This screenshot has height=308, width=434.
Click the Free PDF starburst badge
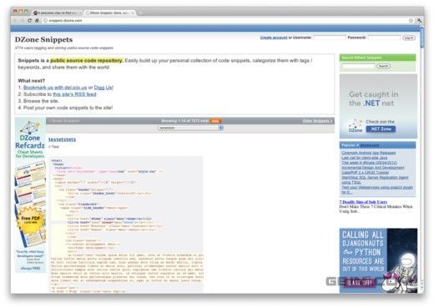click(30, 220)
